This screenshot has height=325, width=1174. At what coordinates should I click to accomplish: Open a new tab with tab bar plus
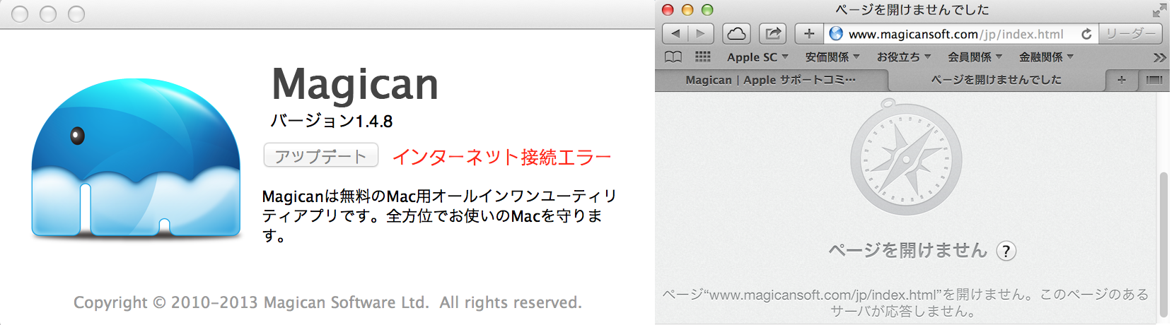1121,80
